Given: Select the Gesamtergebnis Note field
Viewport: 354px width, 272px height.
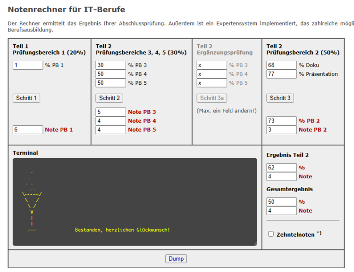Looking at the screenshot, I should tap(281, 210).
